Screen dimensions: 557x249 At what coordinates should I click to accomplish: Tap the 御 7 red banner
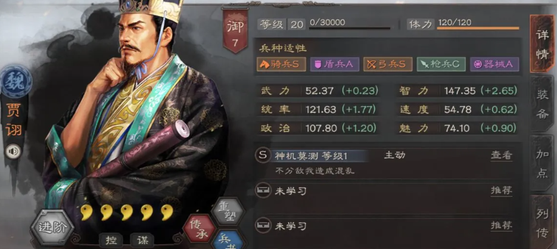click(x=235, y=33)
